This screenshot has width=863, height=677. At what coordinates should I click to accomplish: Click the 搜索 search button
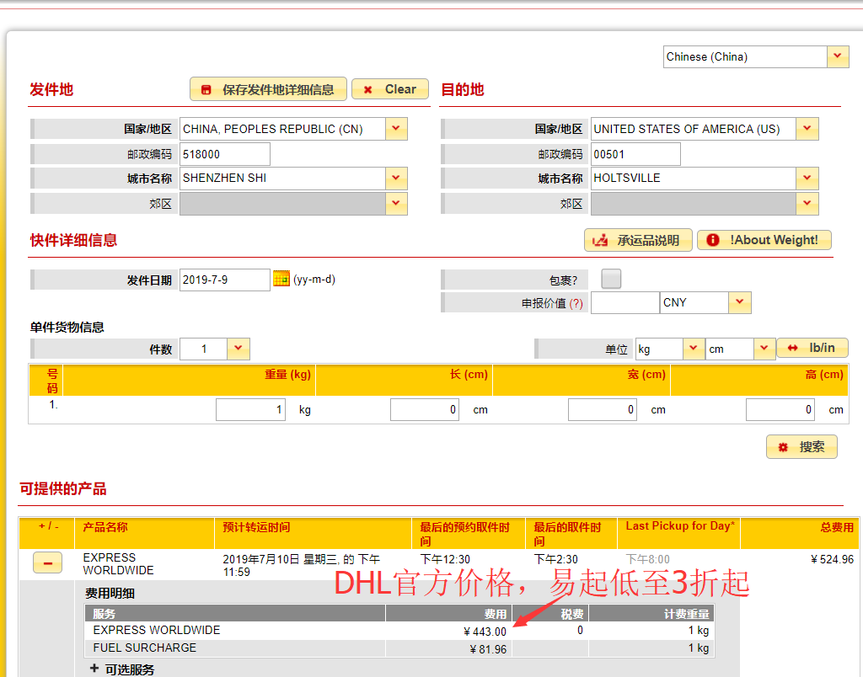click(x=801, y=446)
